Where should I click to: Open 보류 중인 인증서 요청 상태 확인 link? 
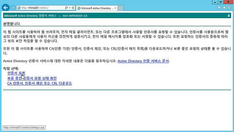(x=32, y=78)
